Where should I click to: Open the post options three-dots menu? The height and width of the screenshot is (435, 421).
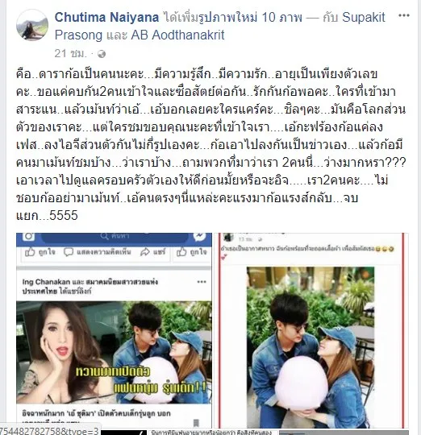[x=404, y=15]
